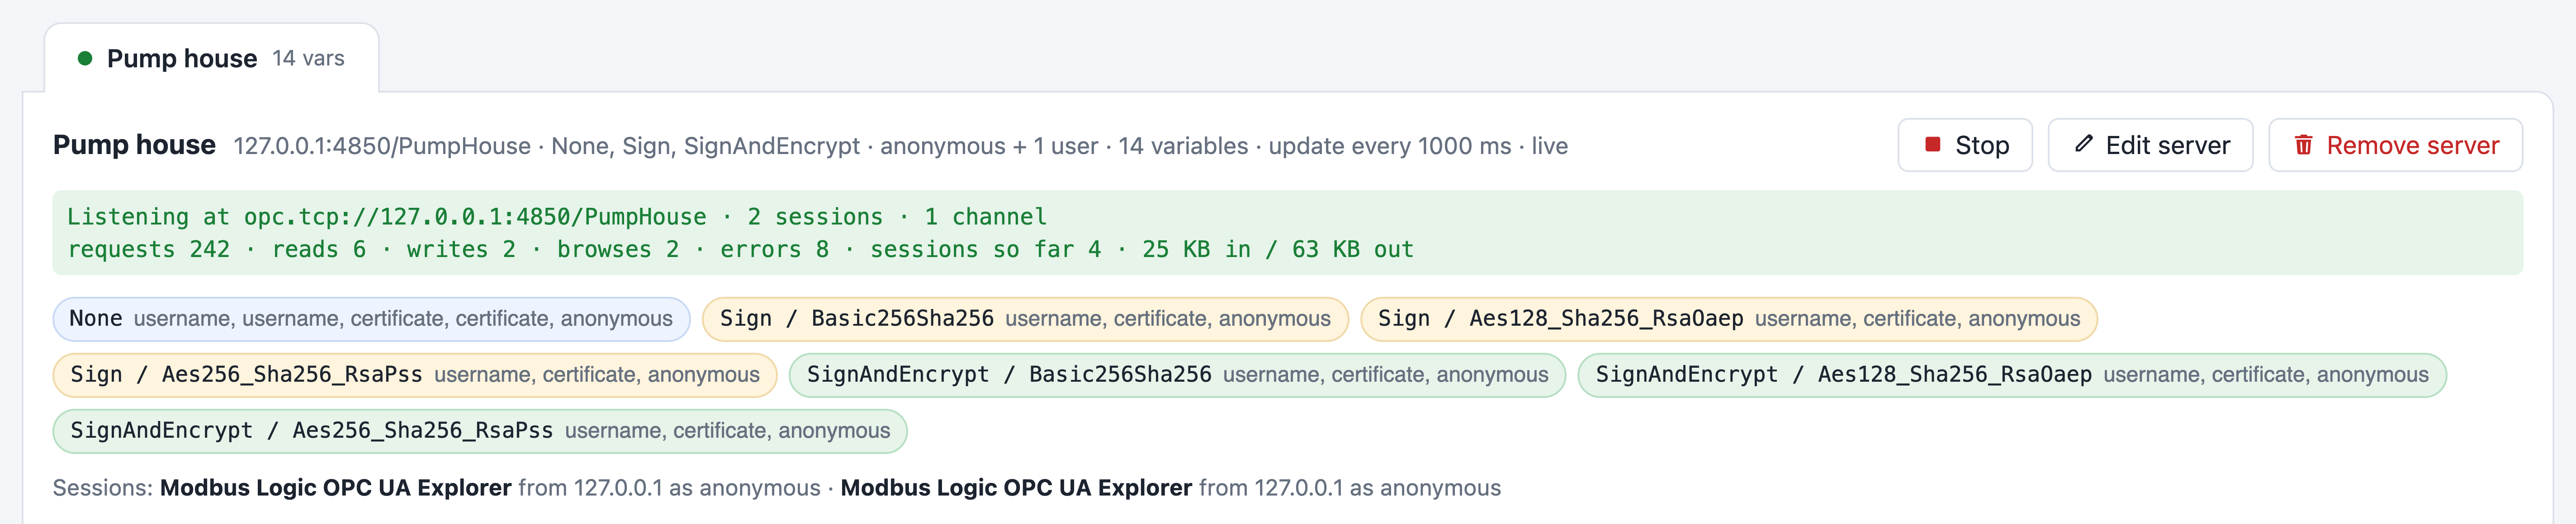Viewport: 2576px width, 524px height.
Task: Click the '14 vars' label on the tab
Action: tap(308, 59)
